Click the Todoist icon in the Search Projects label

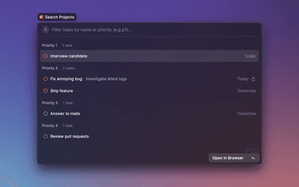[42, 17]
